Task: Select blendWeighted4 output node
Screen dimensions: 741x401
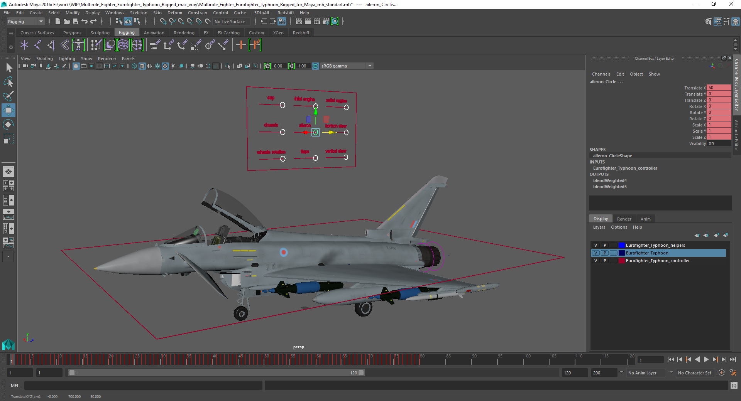Action: click(610, 180)
